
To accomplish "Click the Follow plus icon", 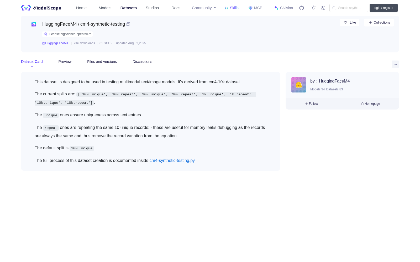I will click(x=306, y=104).
